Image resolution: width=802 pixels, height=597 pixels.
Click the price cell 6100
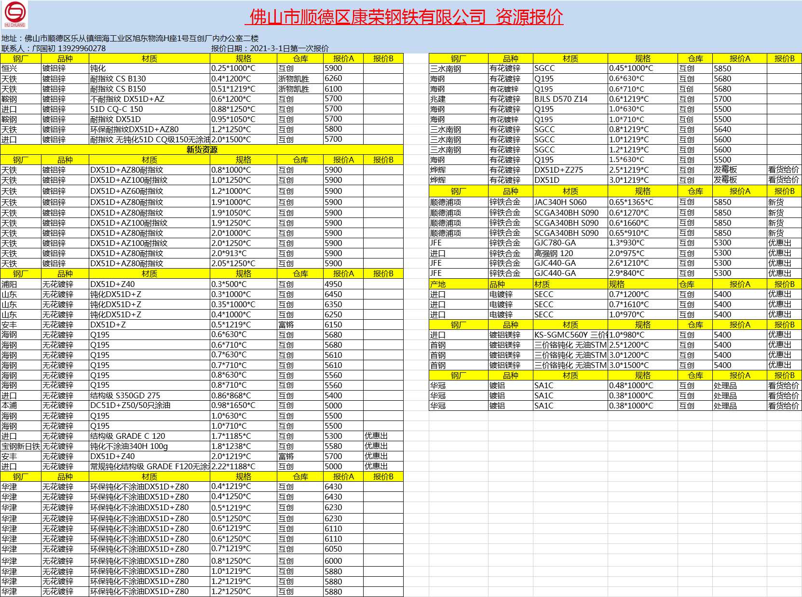(x=343, y=89)
